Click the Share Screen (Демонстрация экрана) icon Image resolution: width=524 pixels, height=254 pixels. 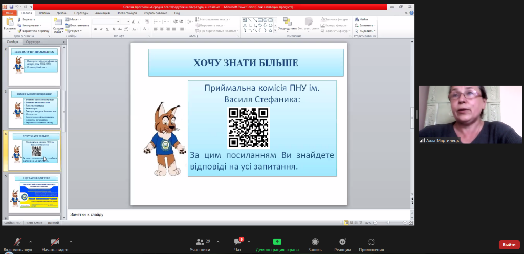point(277,242)
